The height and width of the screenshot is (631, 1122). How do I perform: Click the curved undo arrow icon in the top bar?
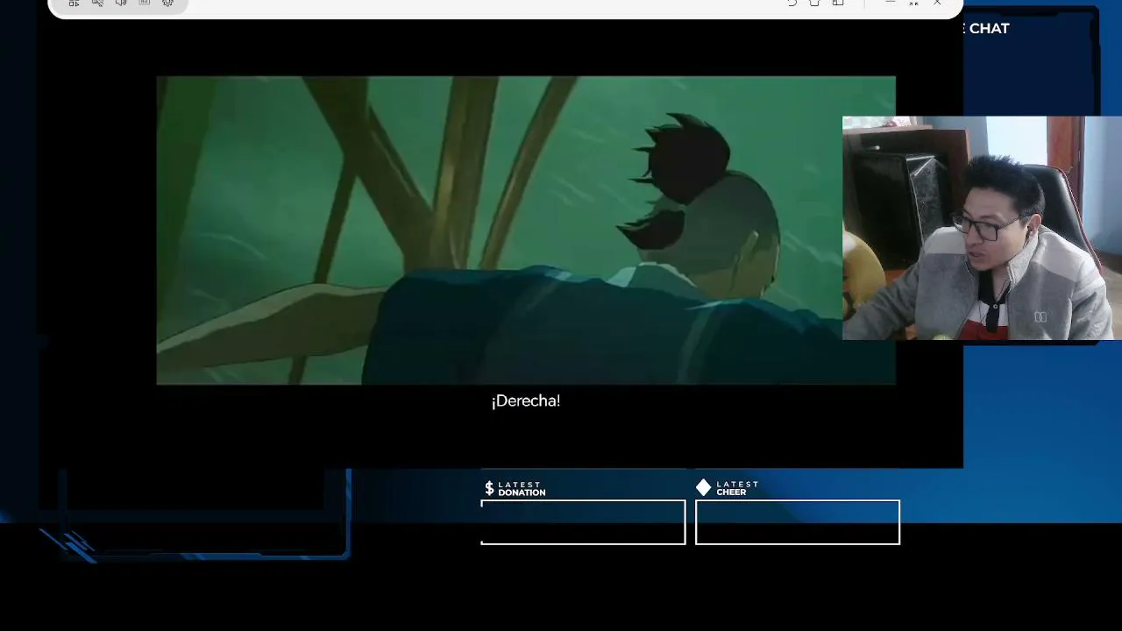tap(792, 4)
